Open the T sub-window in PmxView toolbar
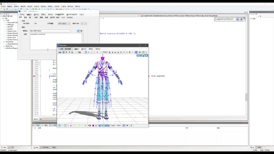Screen dimensions: 274x154 tap(133, 52)
